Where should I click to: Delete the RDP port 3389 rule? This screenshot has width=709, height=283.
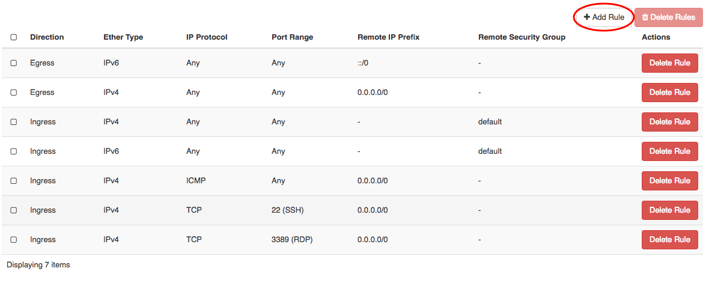[669, 240]
